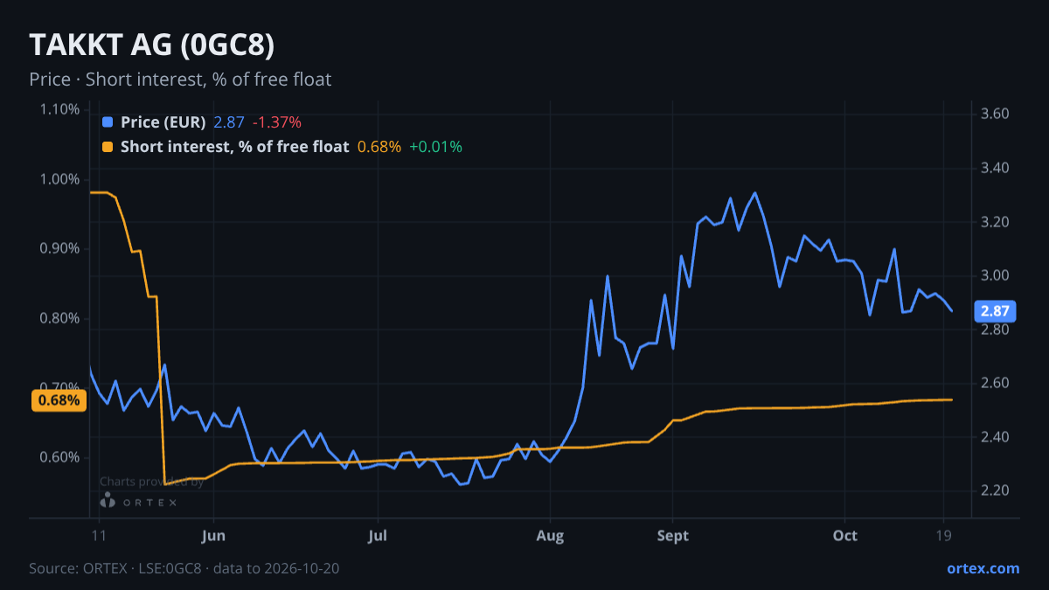
Task: Click the '19' end date axis label
Action: click(943, 535)
